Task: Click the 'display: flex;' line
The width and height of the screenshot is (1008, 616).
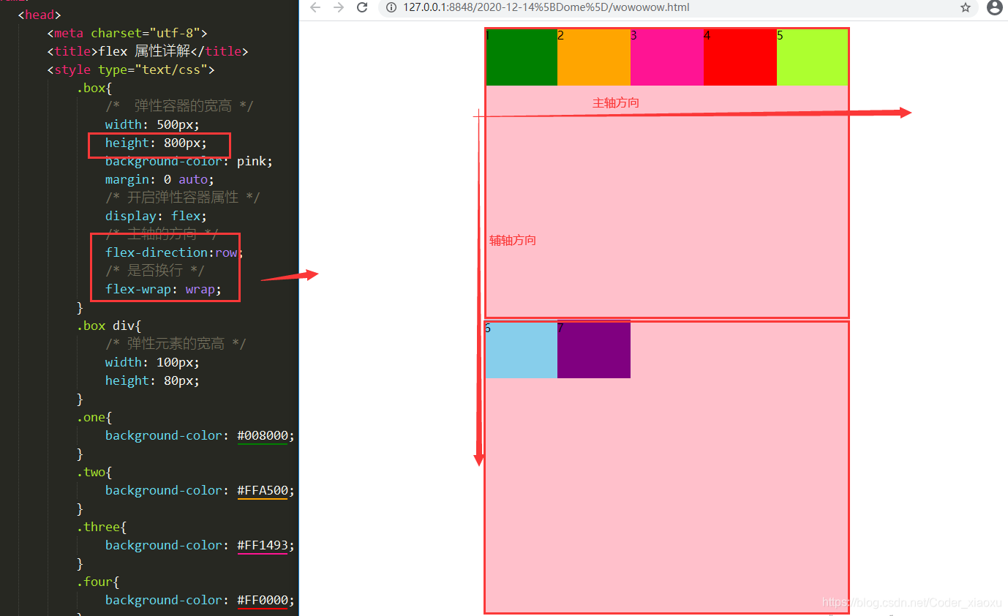Action: click(156, 216)
